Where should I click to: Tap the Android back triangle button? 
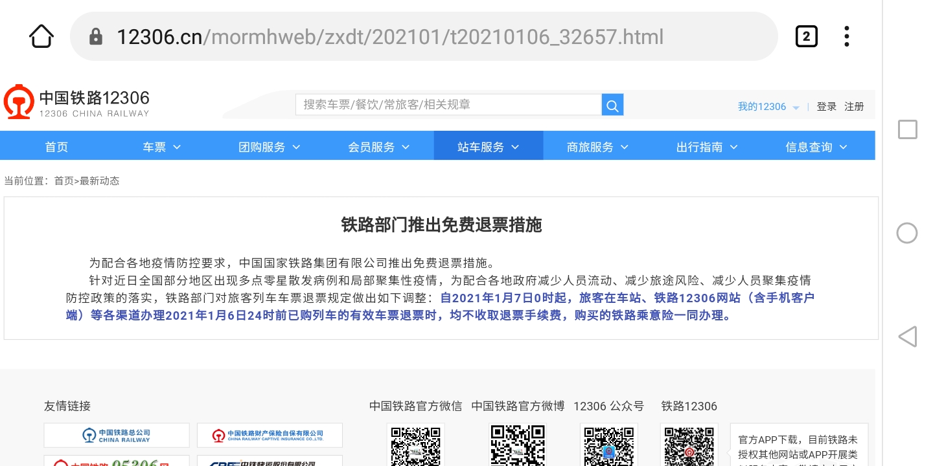(x=907, y=337)
